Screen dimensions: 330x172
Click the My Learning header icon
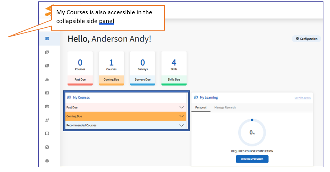tap(196, 98)
